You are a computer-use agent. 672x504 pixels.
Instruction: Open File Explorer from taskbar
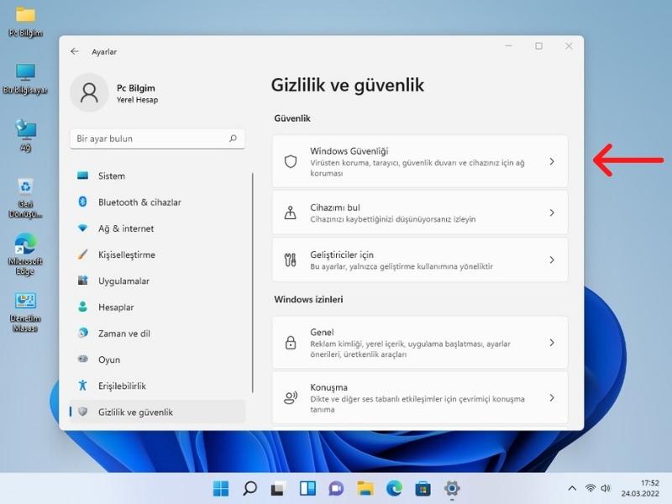pyautogui.click(x=365, y=488)
